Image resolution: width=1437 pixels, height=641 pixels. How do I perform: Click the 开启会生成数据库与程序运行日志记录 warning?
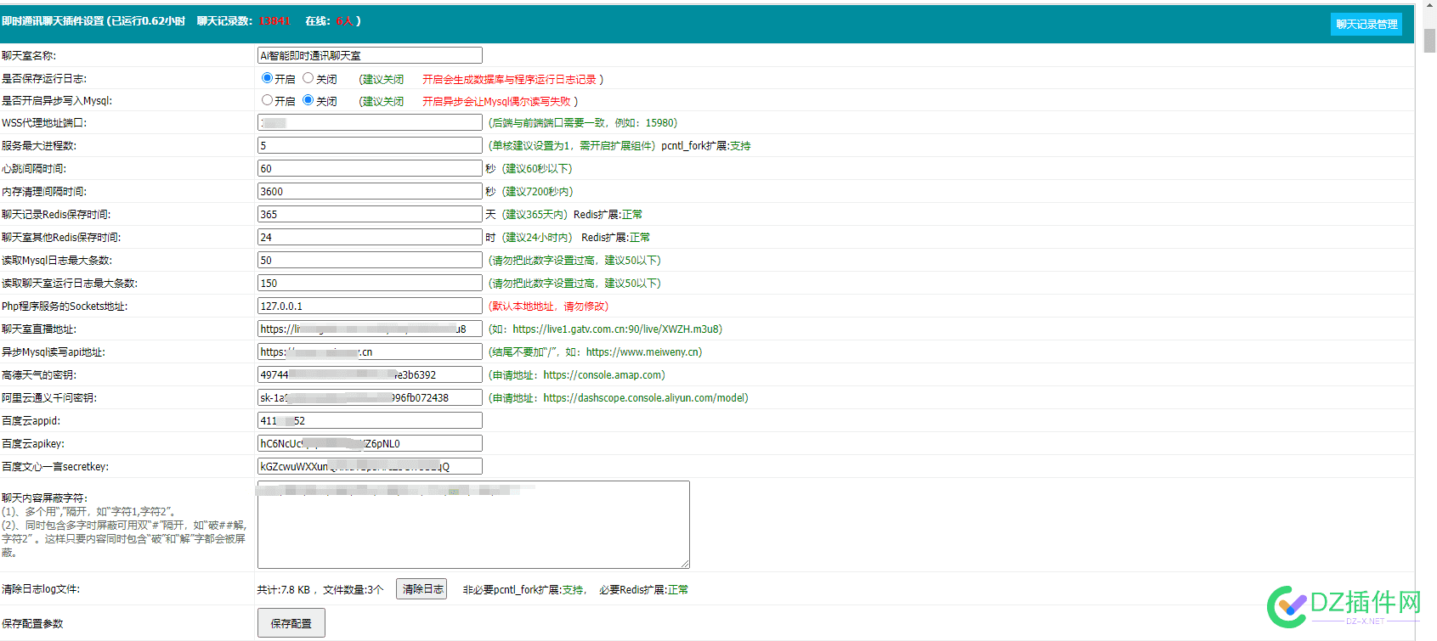coord(510,79)
